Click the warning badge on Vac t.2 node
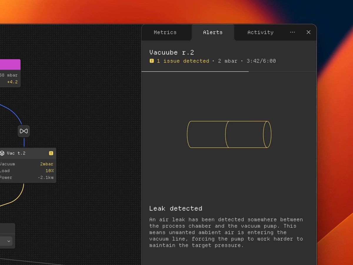The width and height of the screenshot is (353, 265). click(x=51, y=153)
